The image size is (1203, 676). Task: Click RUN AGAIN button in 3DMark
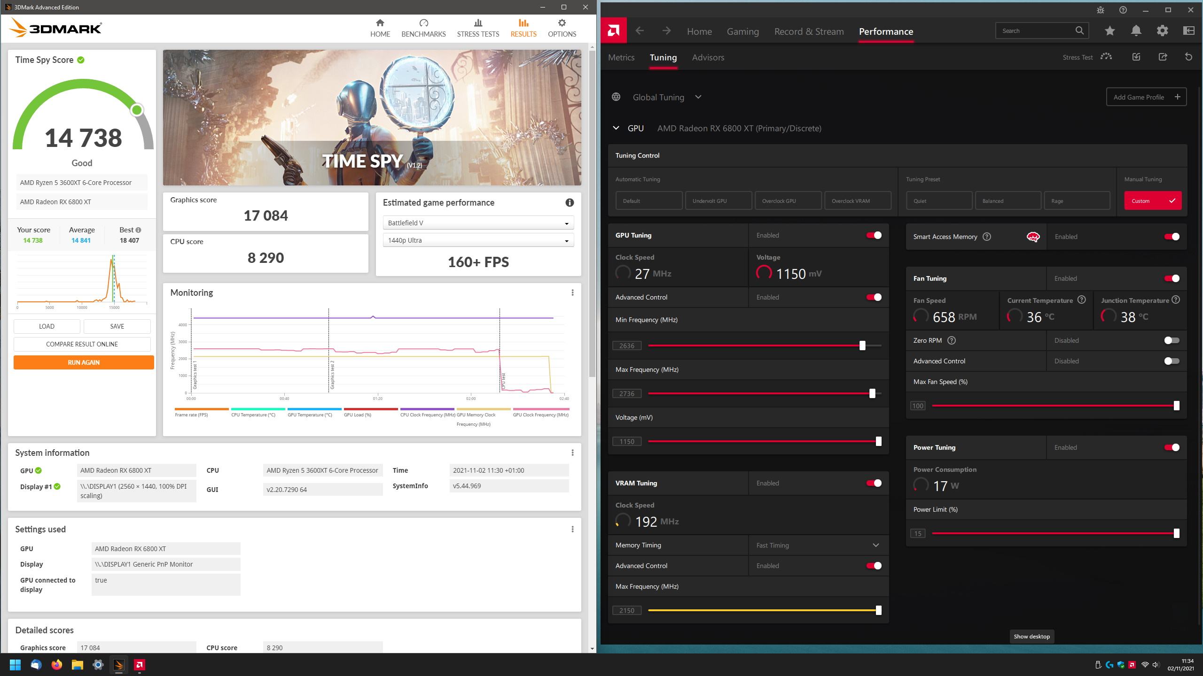coord(84,362)
